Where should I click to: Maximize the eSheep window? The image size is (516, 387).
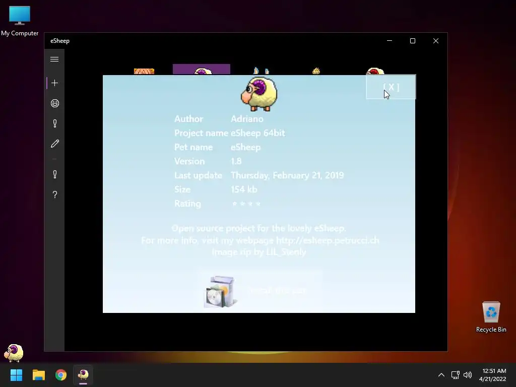(413, 41)
